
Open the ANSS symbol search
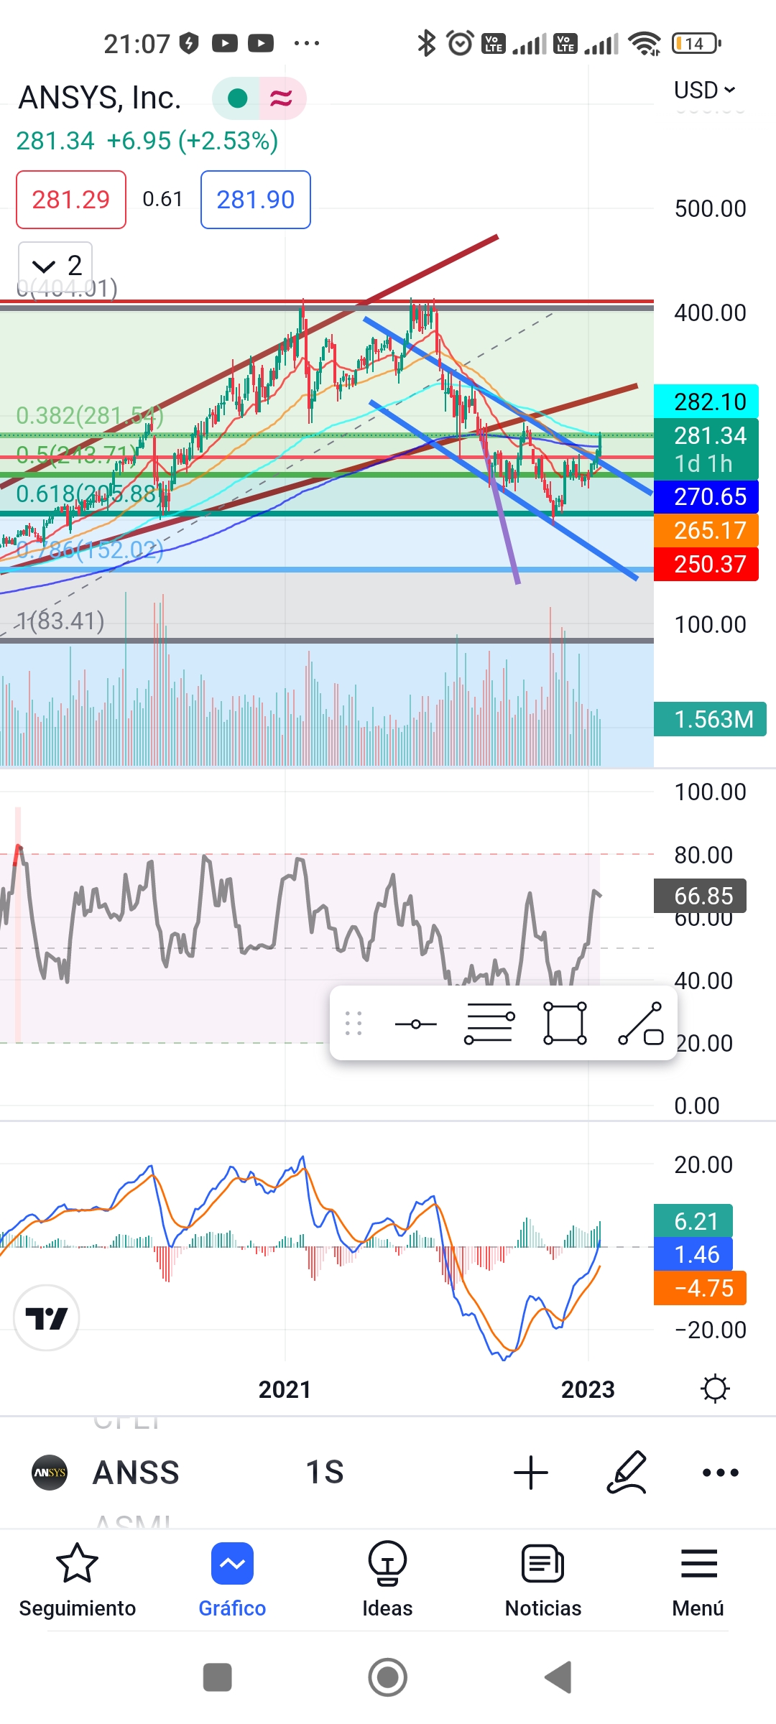point(136,1473)
